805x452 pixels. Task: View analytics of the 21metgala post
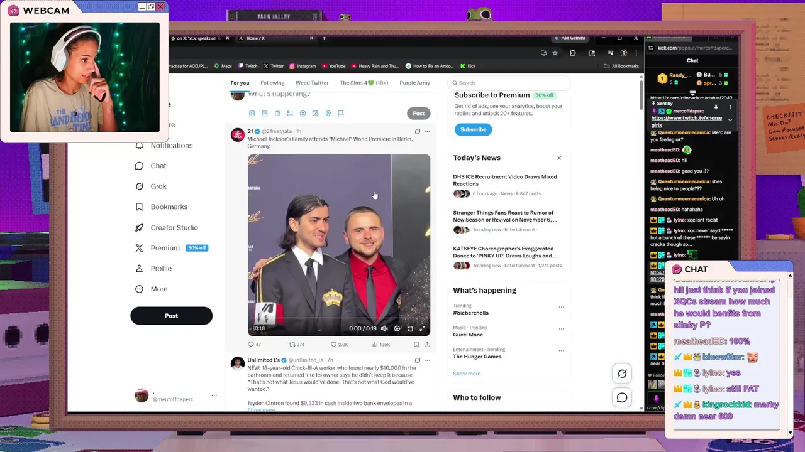381,344
